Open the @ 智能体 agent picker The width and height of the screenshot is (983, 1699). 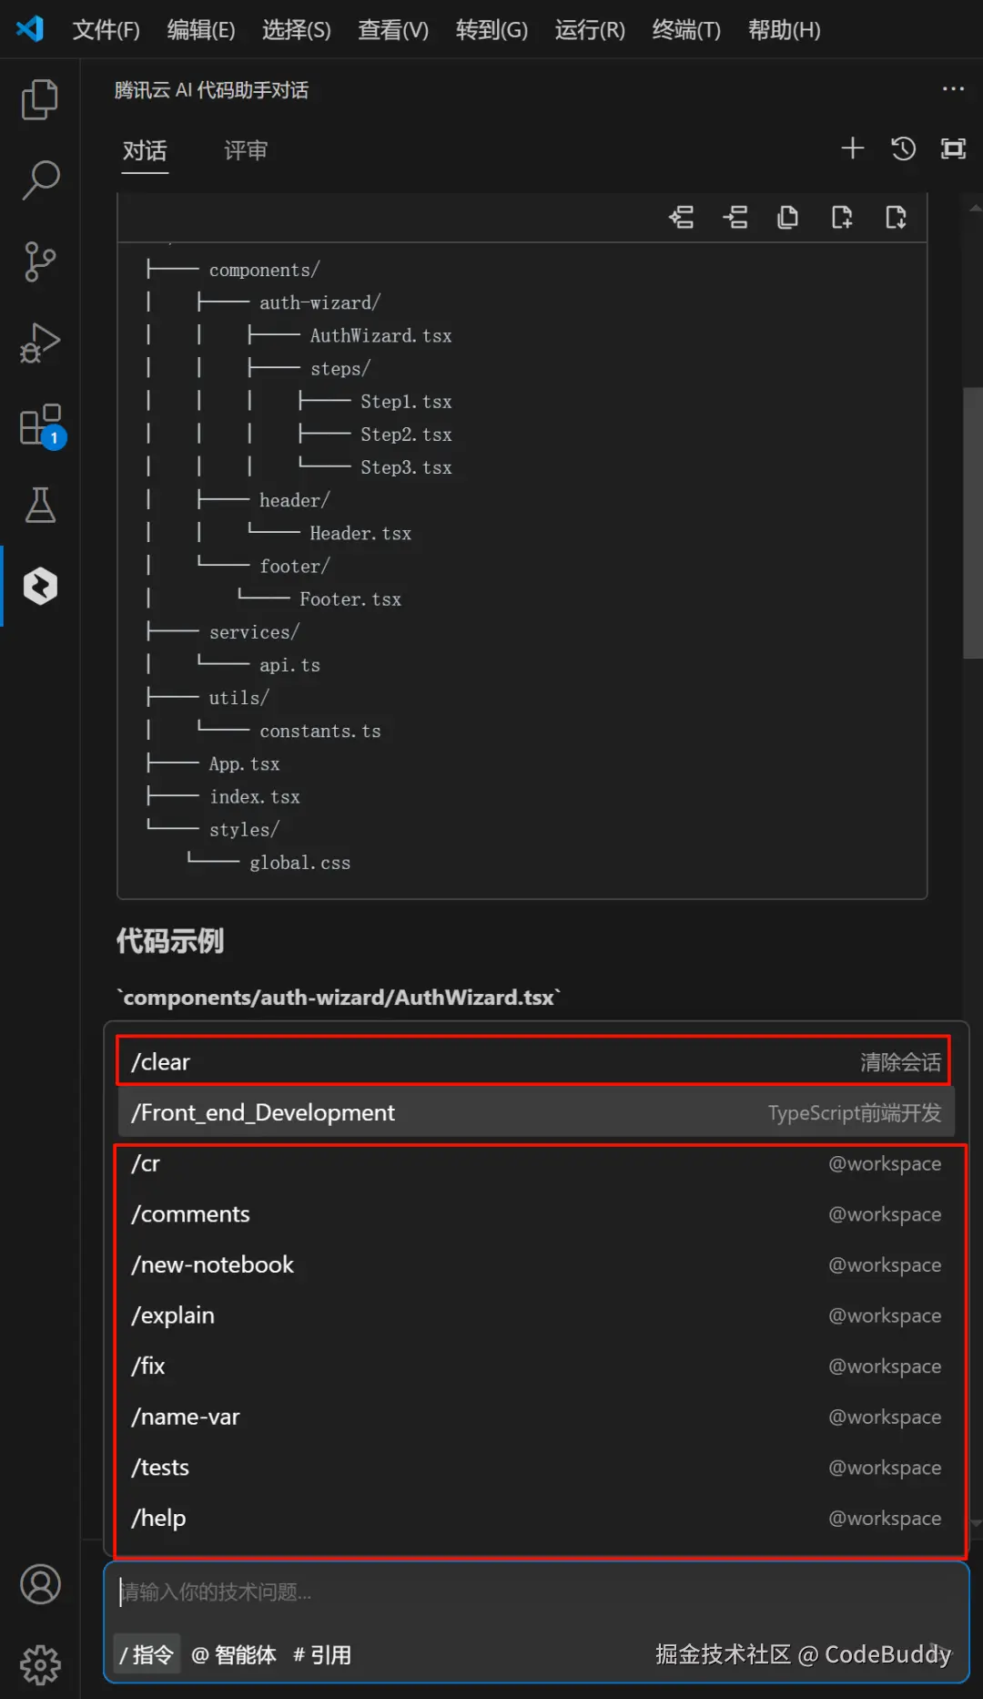pos(234,1654)
